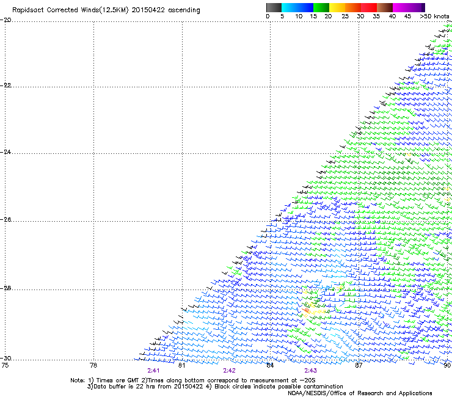This screenshot has height=397, width=452.
Task: Click the '87' longitude axis label
Action: coord(359,365)
